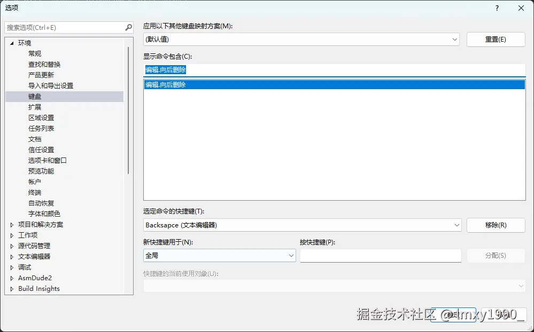Click the options tree vertical scrollbar

128,110
